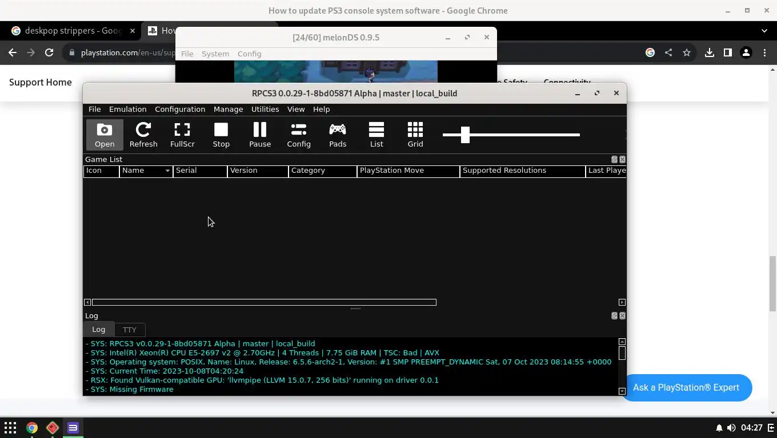The width and height of the screenshot is (777, 438).
Task: Switch RPCS3 to fullscreen via FullScr
Action: 182,135
